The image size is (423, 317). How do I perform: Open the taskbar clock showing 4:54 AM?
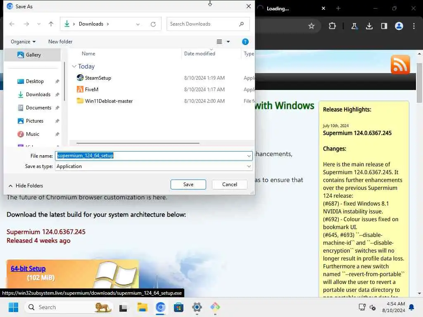point(394,307)
